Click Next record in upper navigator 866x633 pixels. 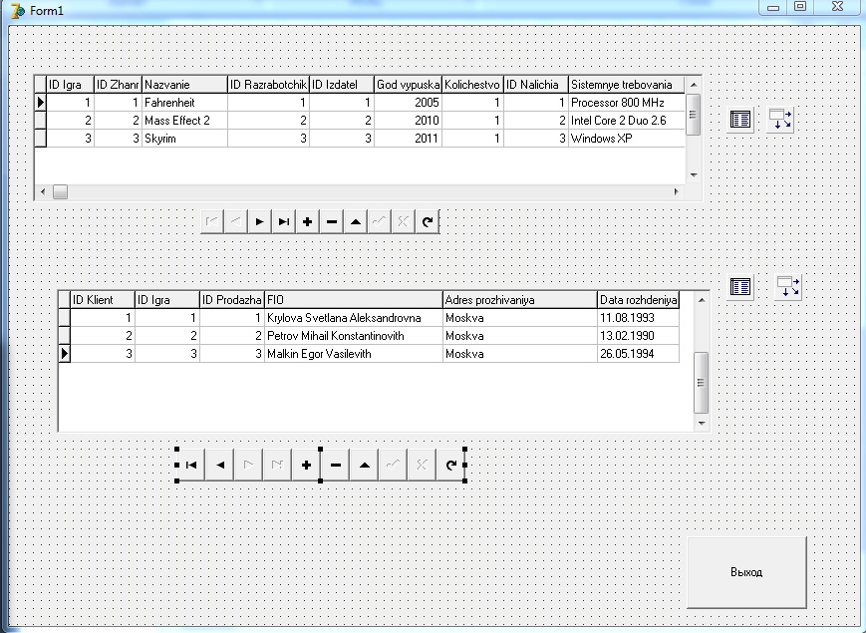pyautogui.click(x=259, y=221)
